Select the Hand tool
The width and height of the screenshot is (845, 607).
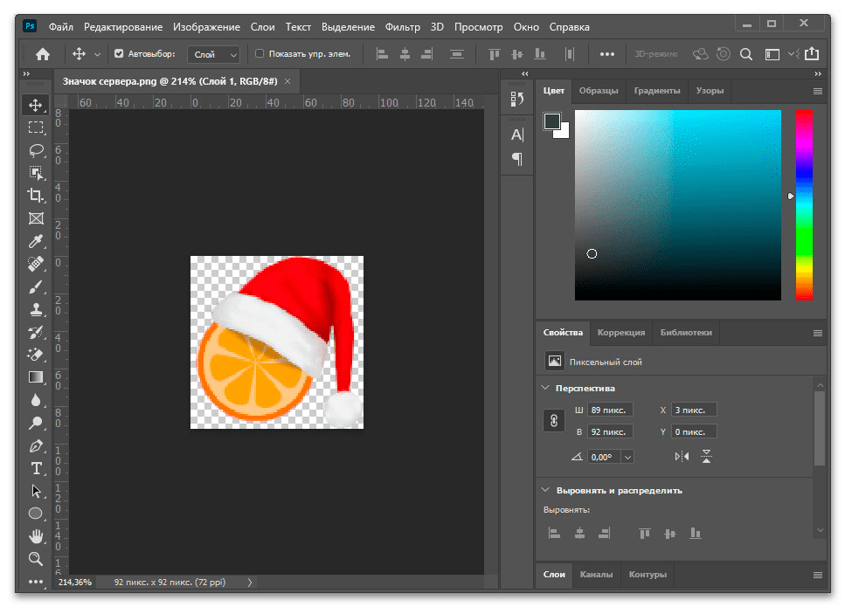(36, 535)
